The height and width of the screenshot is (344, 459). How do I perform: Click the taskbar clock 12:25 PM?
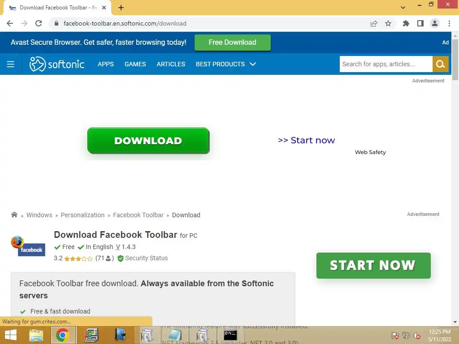click(x=439, y=332)
